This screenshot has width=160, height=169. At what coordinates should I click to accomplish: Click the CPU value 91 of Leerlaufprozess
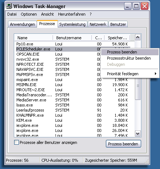(99, 110)
